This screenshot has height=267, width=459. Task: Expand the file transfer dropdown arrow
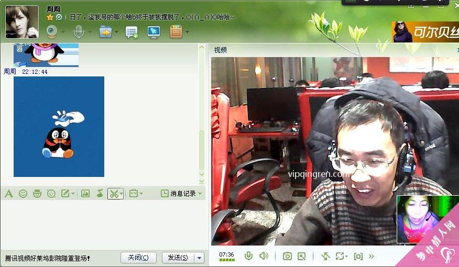(116, 32)
